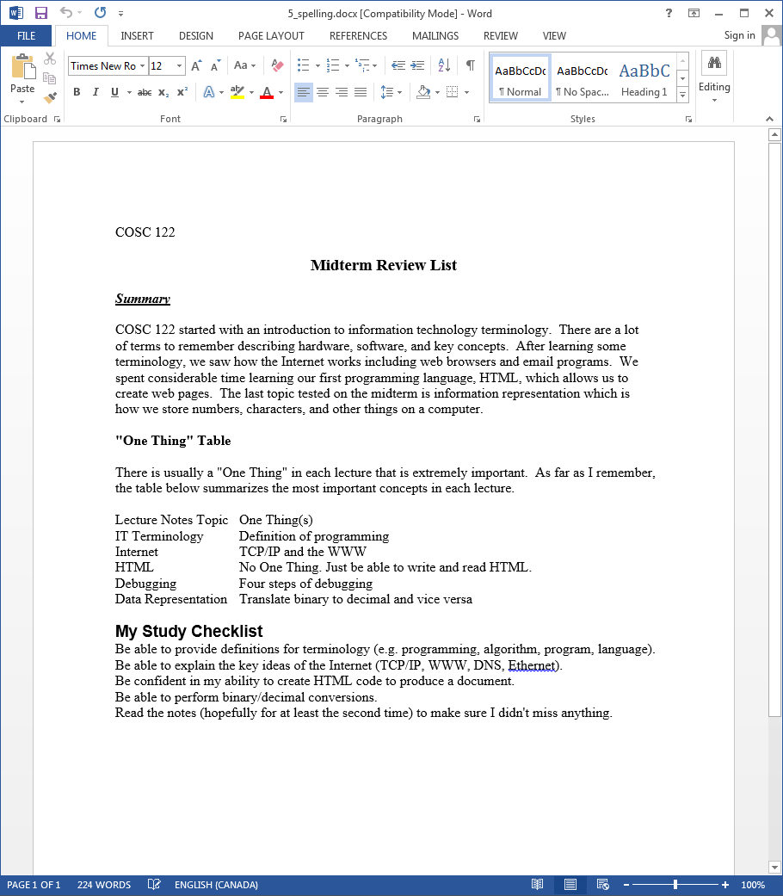Toggle Subscript formatting
The image size is (783, 896).
[163, 92]
